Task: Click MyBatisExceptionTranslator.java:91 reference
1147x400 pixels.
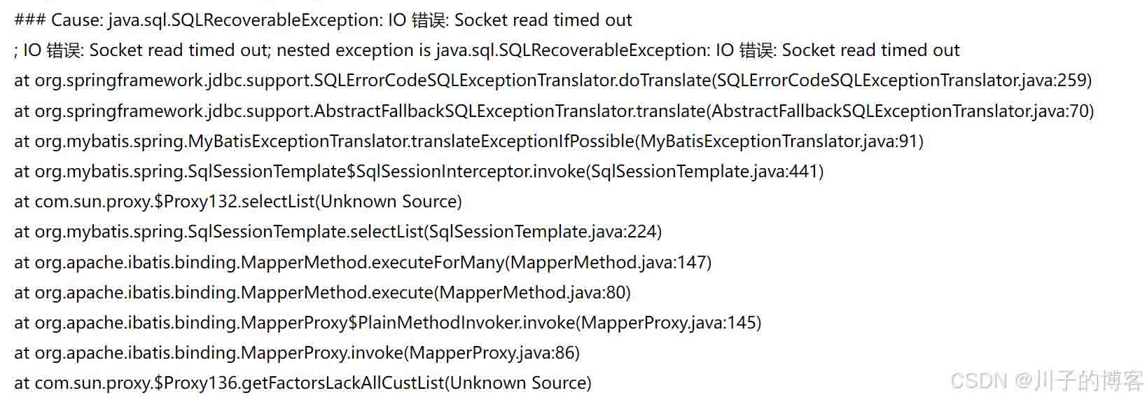Action: coord(779,142)
